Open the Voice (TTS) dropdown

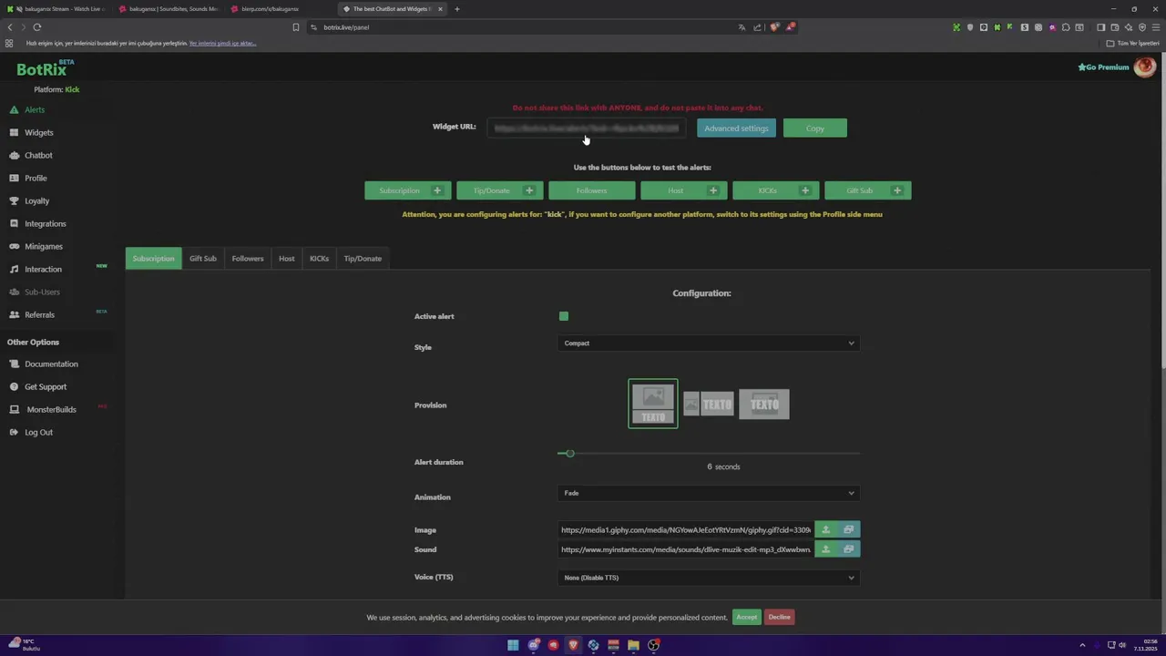pyautogui.click(x=709, y=578)
